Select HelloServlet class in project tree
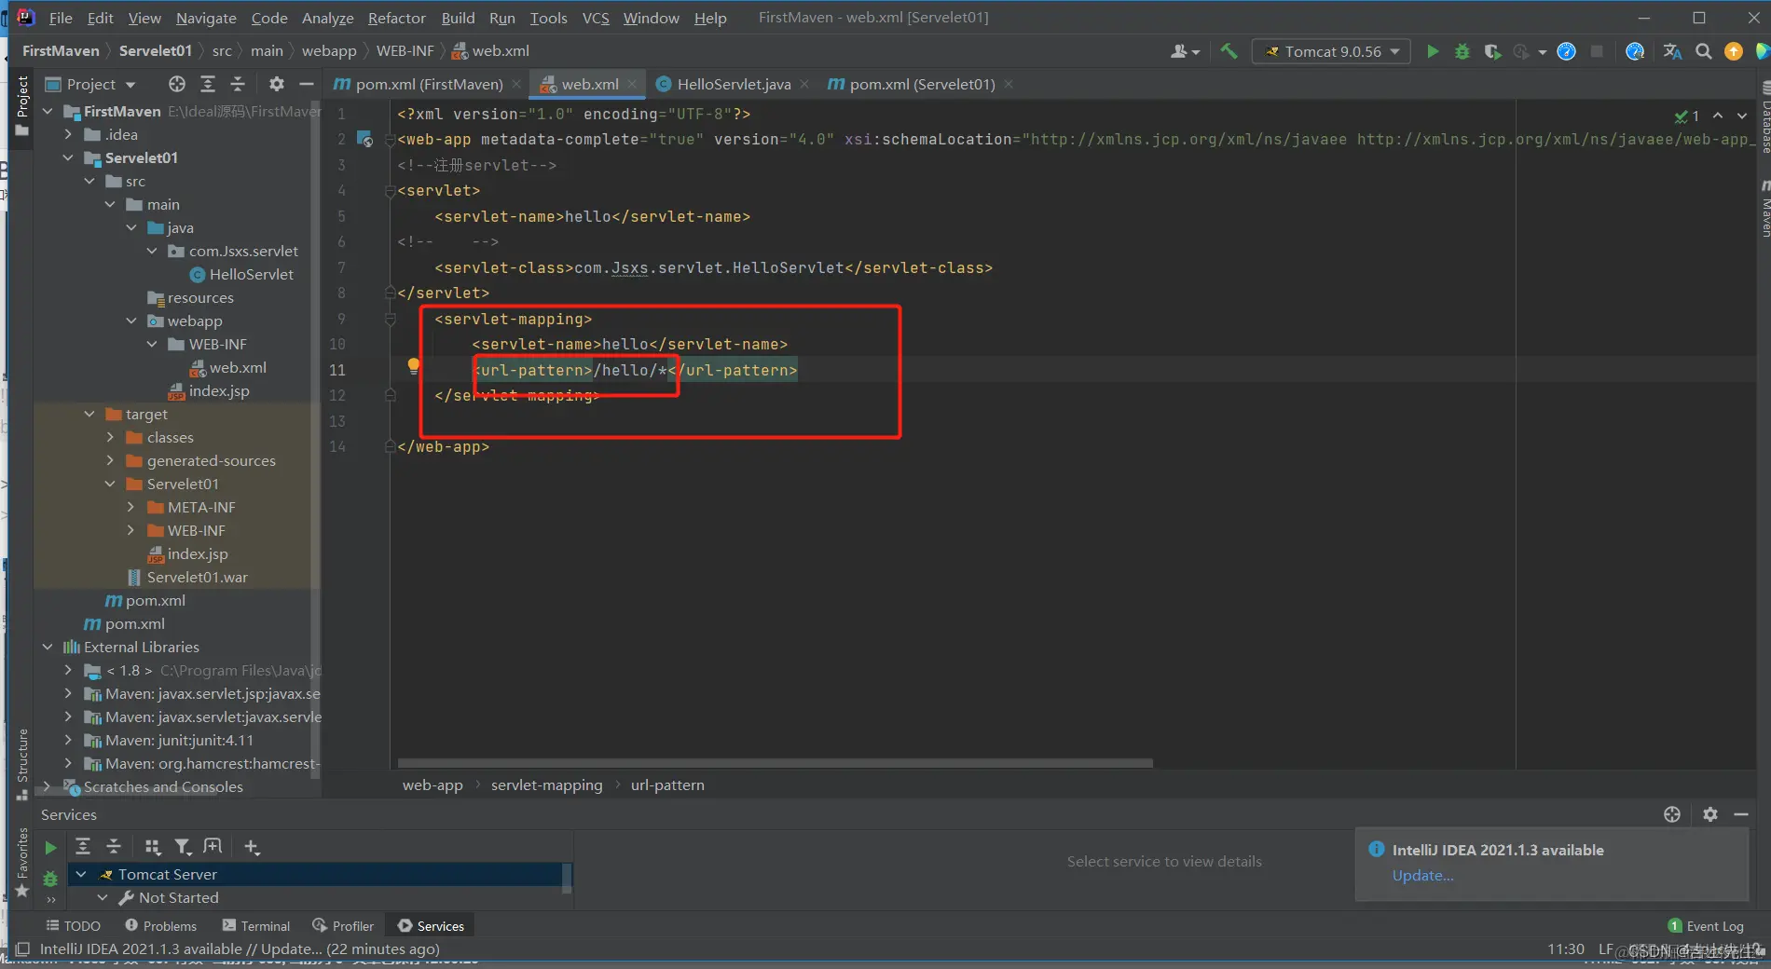Screen dimensions: 1771x969 click(x=241, y=275)
